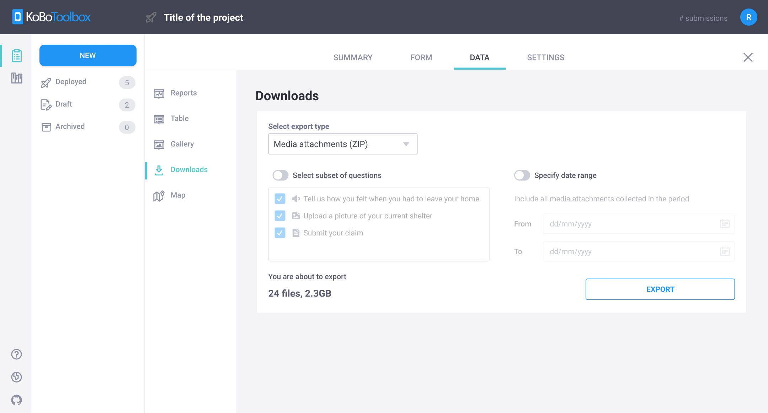Viewport: 768px width, 413px height.
Task: Uncheck Upload a picture of your current shelter
Action: pos(280,216)
